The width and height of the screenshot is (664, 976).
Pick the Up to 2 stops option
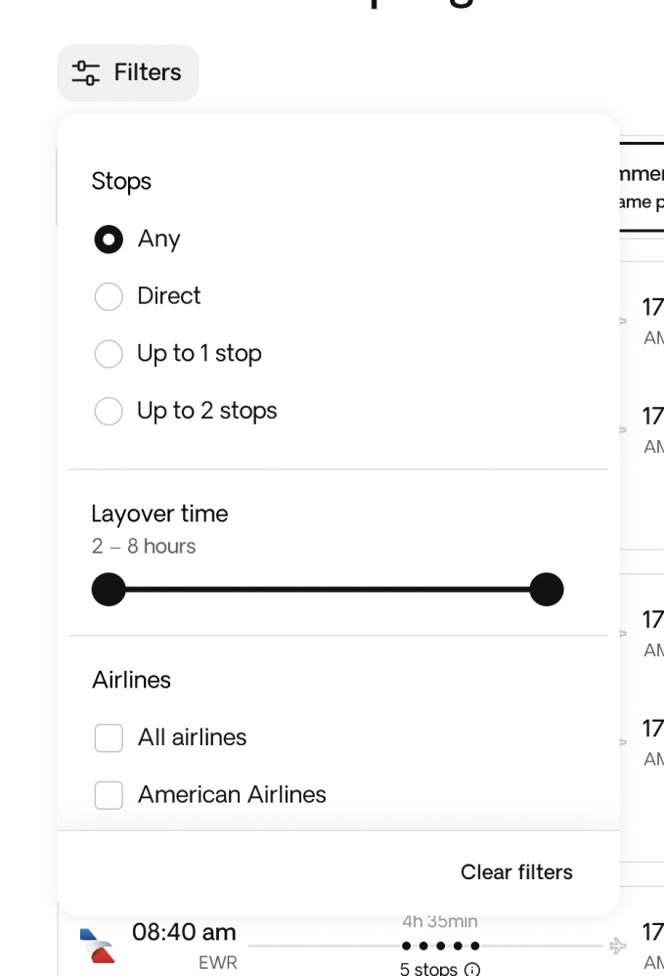[109, 412]
